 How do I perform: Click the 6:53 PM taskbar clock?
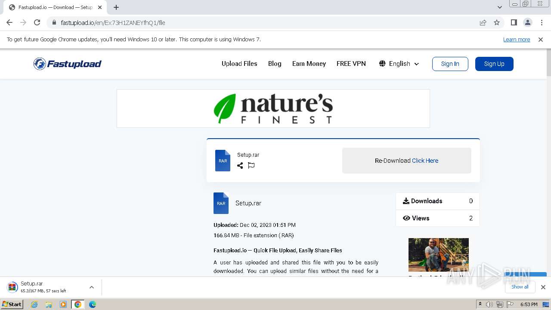point(529,304)
